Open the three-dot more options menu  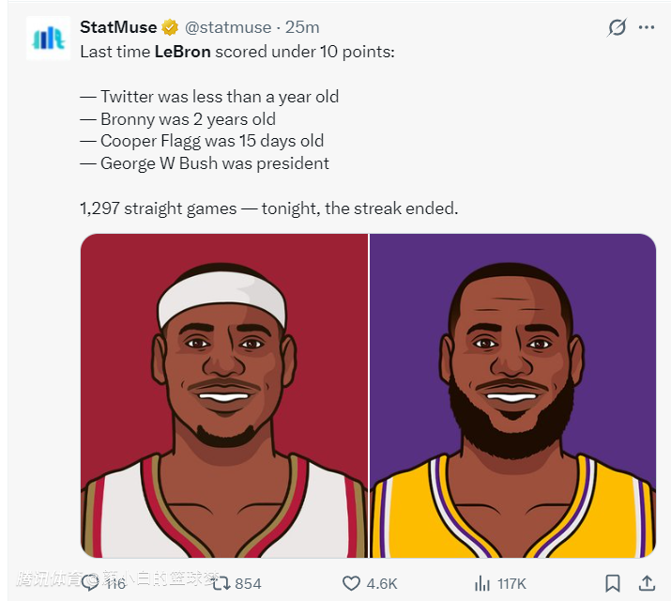pyautogui.click(x=647, y=27)
